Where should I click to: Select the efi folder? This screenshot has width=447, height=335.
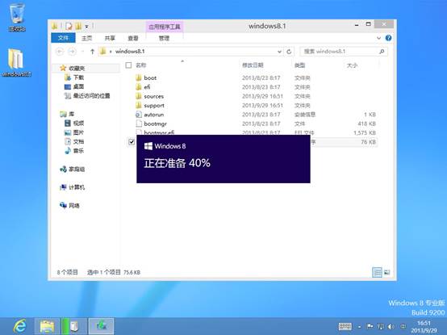pos(147,87)
